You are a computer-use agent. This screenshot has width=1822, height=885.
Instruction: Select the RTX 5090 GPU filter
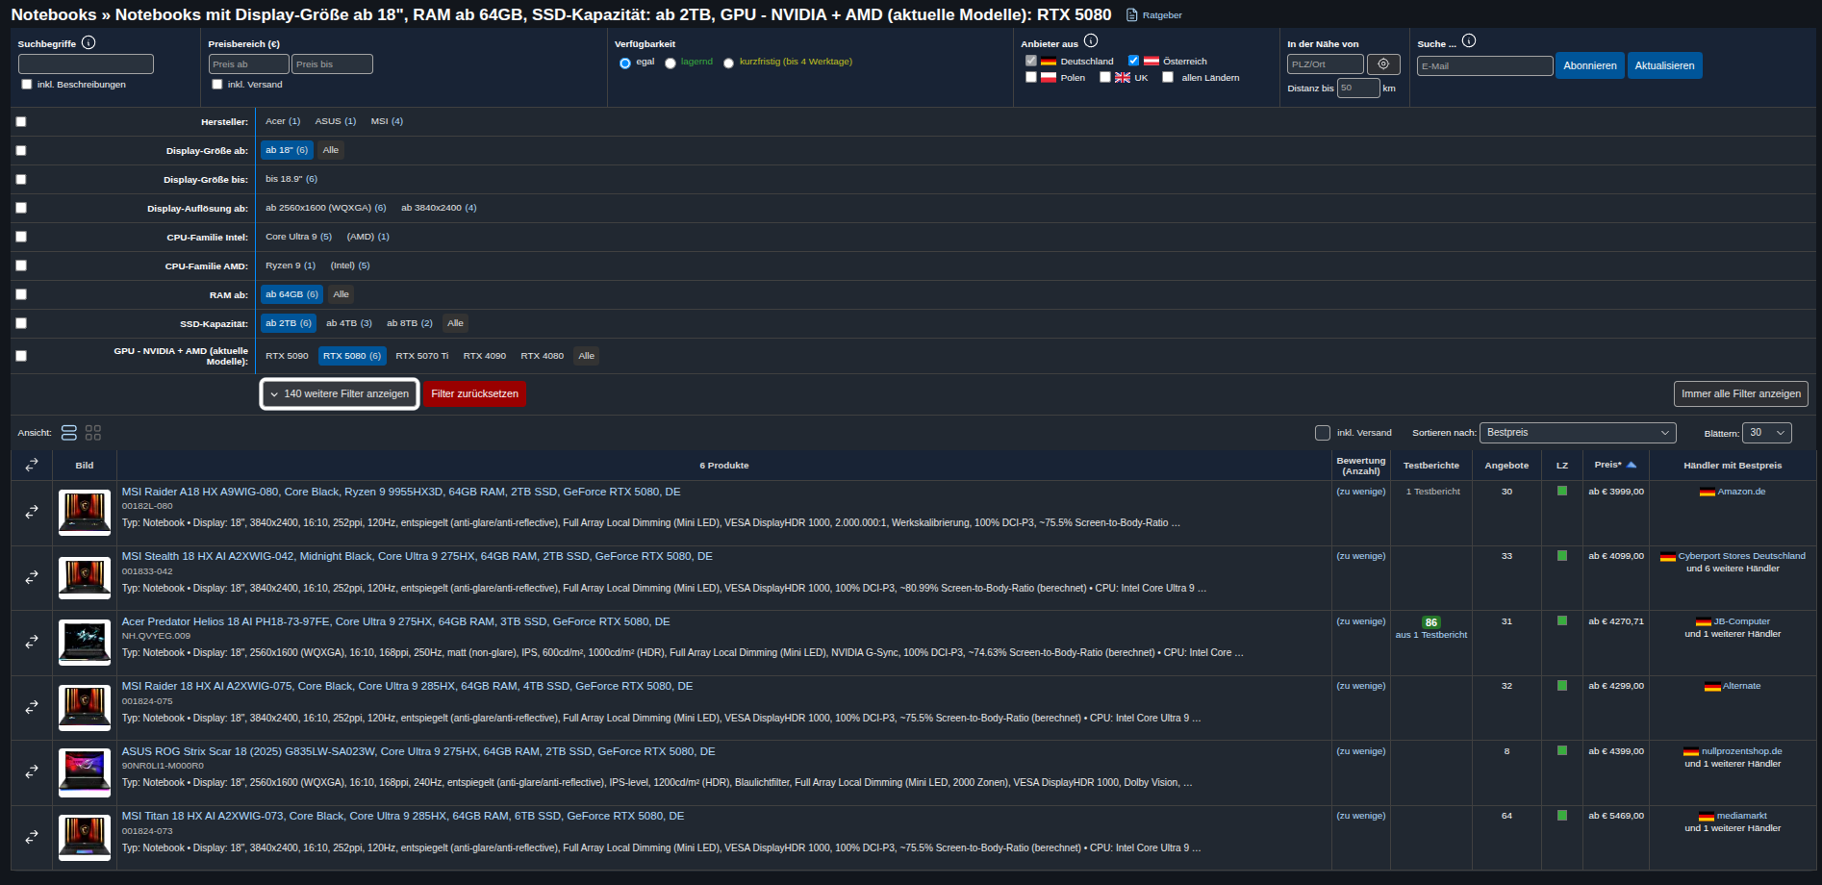point(287,356)
